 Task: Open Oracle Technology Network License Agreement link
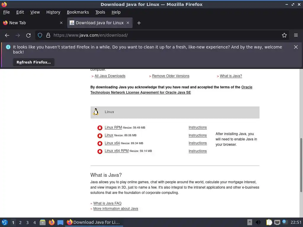[x=171, y=90]
